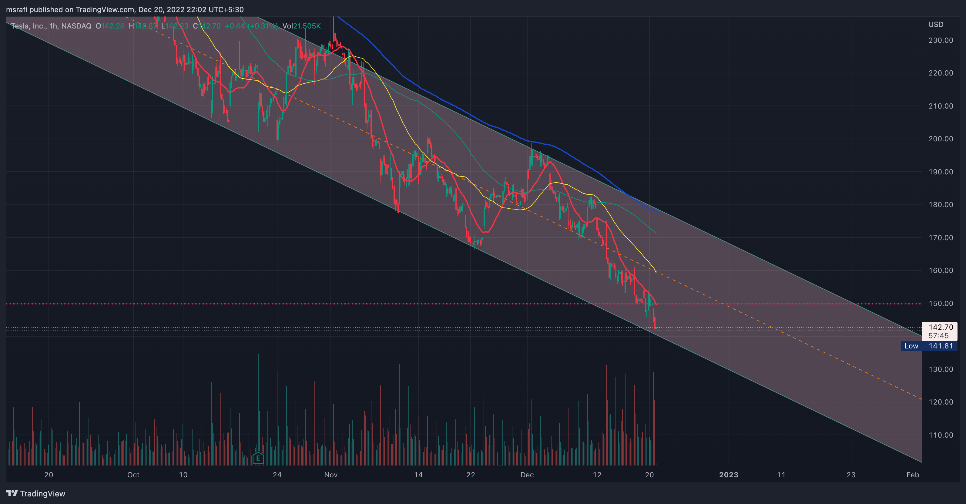Screen dimensions: 966x504
Task: Click the '12' date label on time axis
Action: coord(597,475)
